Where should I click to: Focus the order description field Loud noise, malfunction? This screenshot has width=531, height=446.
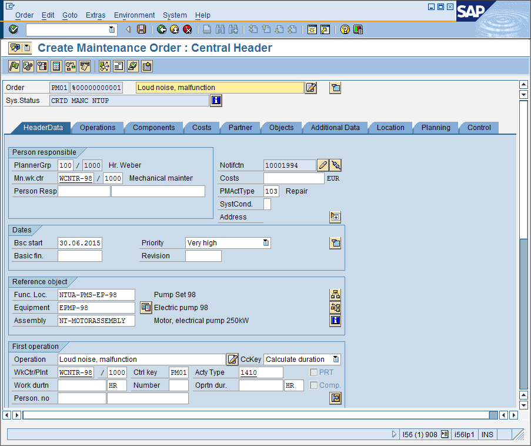click(220, 88)
